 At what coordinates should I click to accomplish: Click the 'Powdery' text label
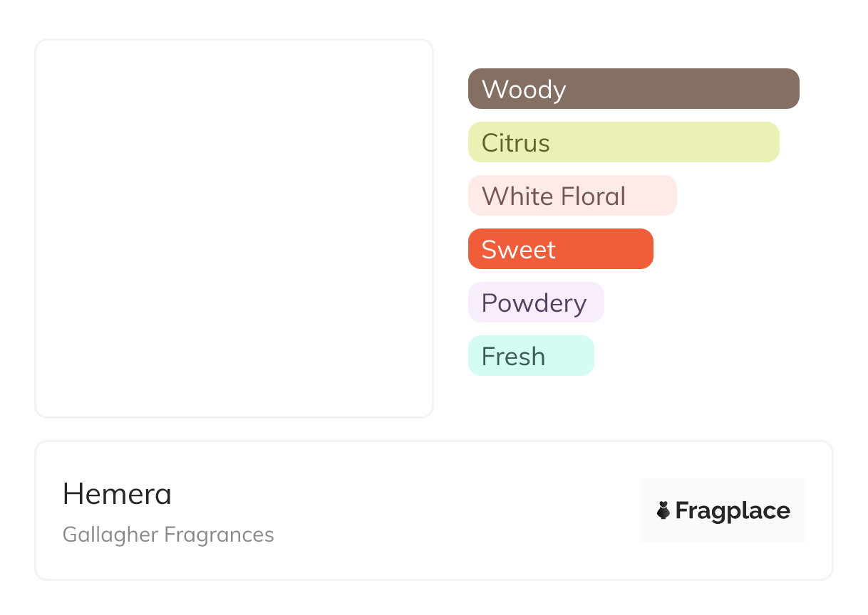pos(534,303)
